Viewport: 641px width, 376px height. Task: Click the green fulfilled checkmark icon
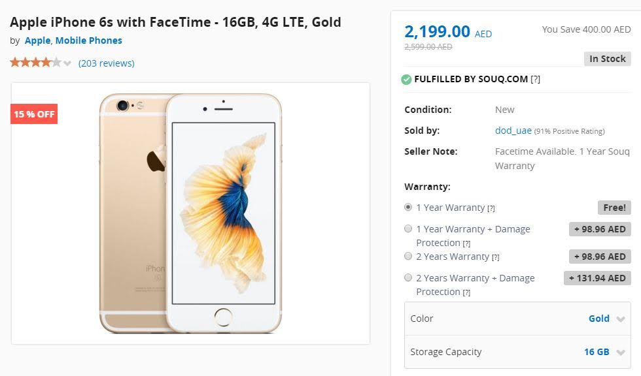click(407, 80)
